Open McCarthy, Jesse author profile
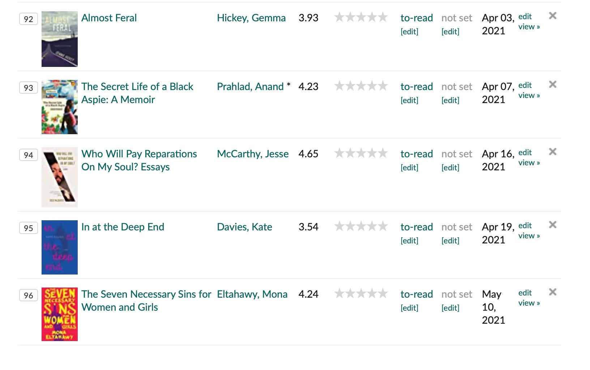The width and height of the screenshot is (590, 370). (x=252, y=154)
